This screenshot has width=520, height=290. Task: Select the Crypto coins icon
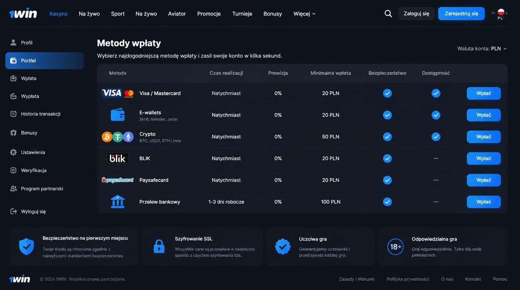(x=118, y=137)
